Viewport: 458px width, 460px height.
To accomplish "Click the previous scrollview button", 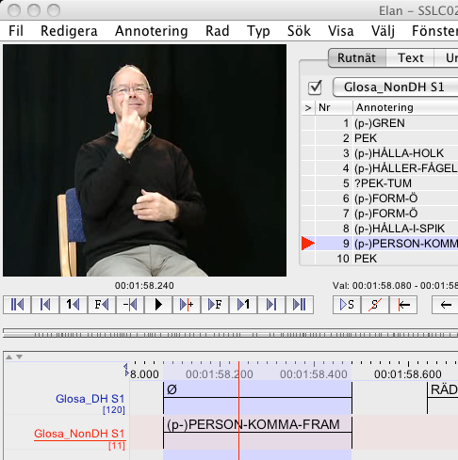I will coord(45,305).
